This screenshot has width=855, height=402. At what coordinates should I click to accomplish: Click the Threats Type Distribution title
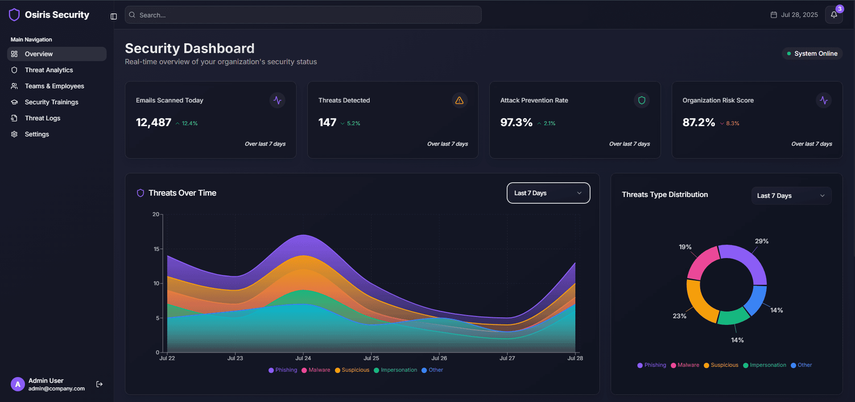click(665, 195)
